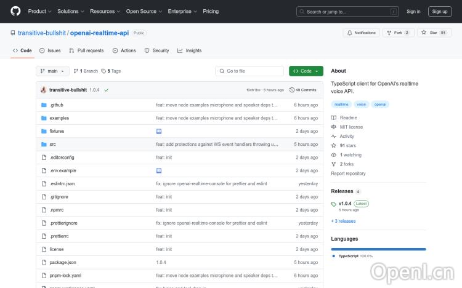Switch to the Issues tab

[50, 50]
